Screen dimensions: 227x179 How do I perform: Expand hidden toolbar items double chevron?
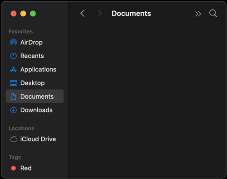tap(198, 14)
